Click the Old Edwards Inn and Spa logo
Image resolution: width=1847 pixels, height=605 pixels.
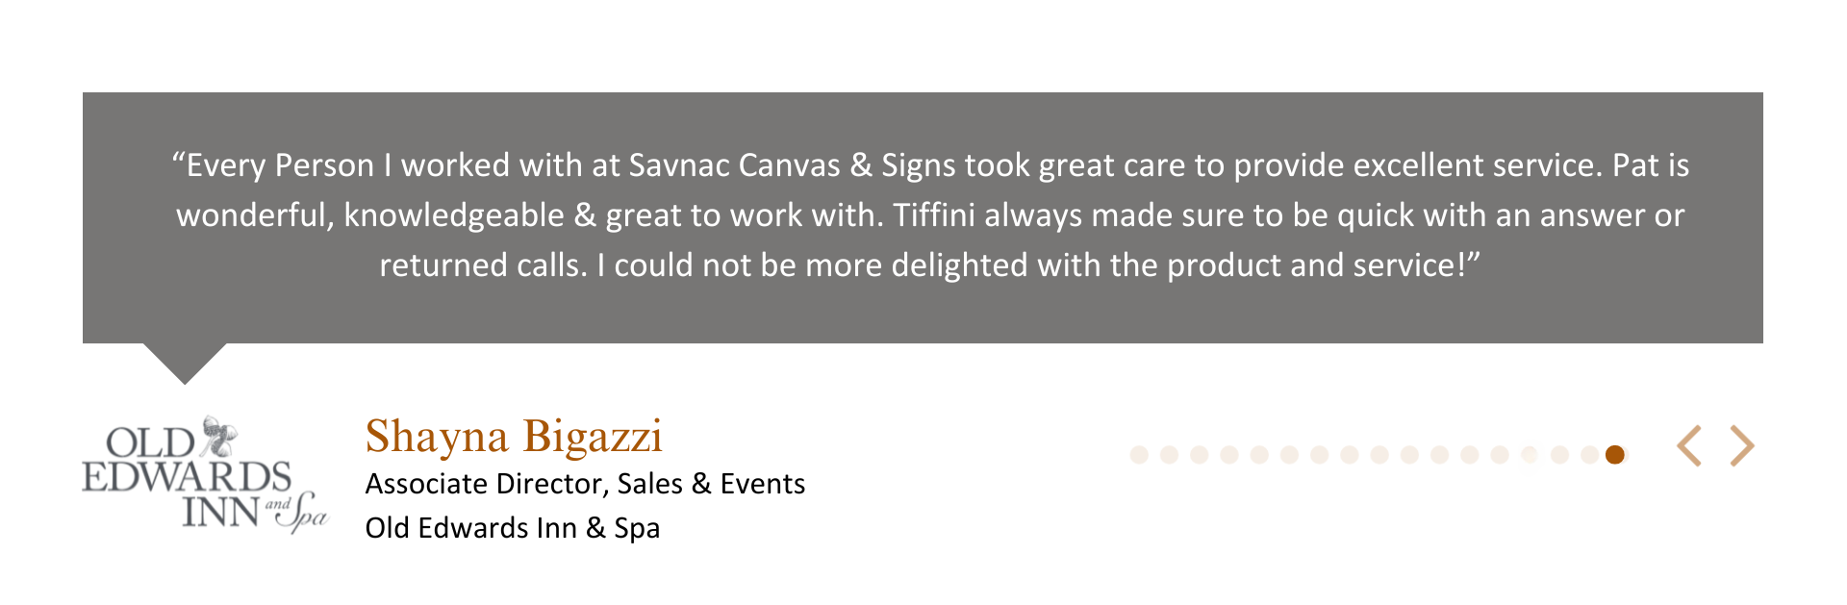point(204,475)
